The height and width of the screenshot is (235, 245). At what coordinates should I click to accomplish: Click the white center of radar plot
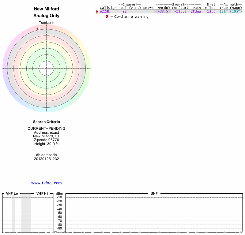[x=47, y=69]
